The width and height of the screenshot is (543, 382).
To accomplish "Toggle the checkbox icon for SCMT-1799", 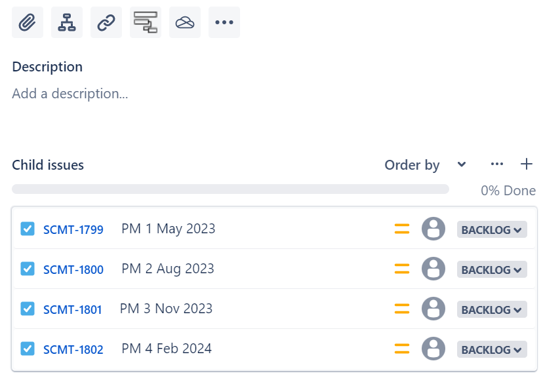I will (28, 229).
